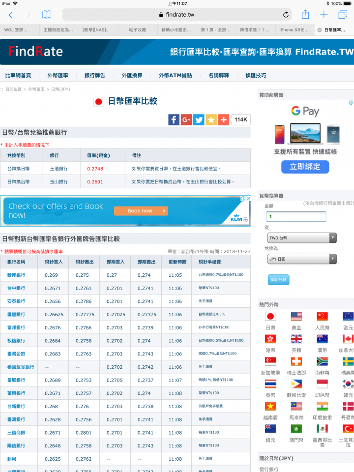Viewport: 354px width, 472px height.
Task: Select the 英鎊 UK flag icon
Action: click(x=296, y=339)
